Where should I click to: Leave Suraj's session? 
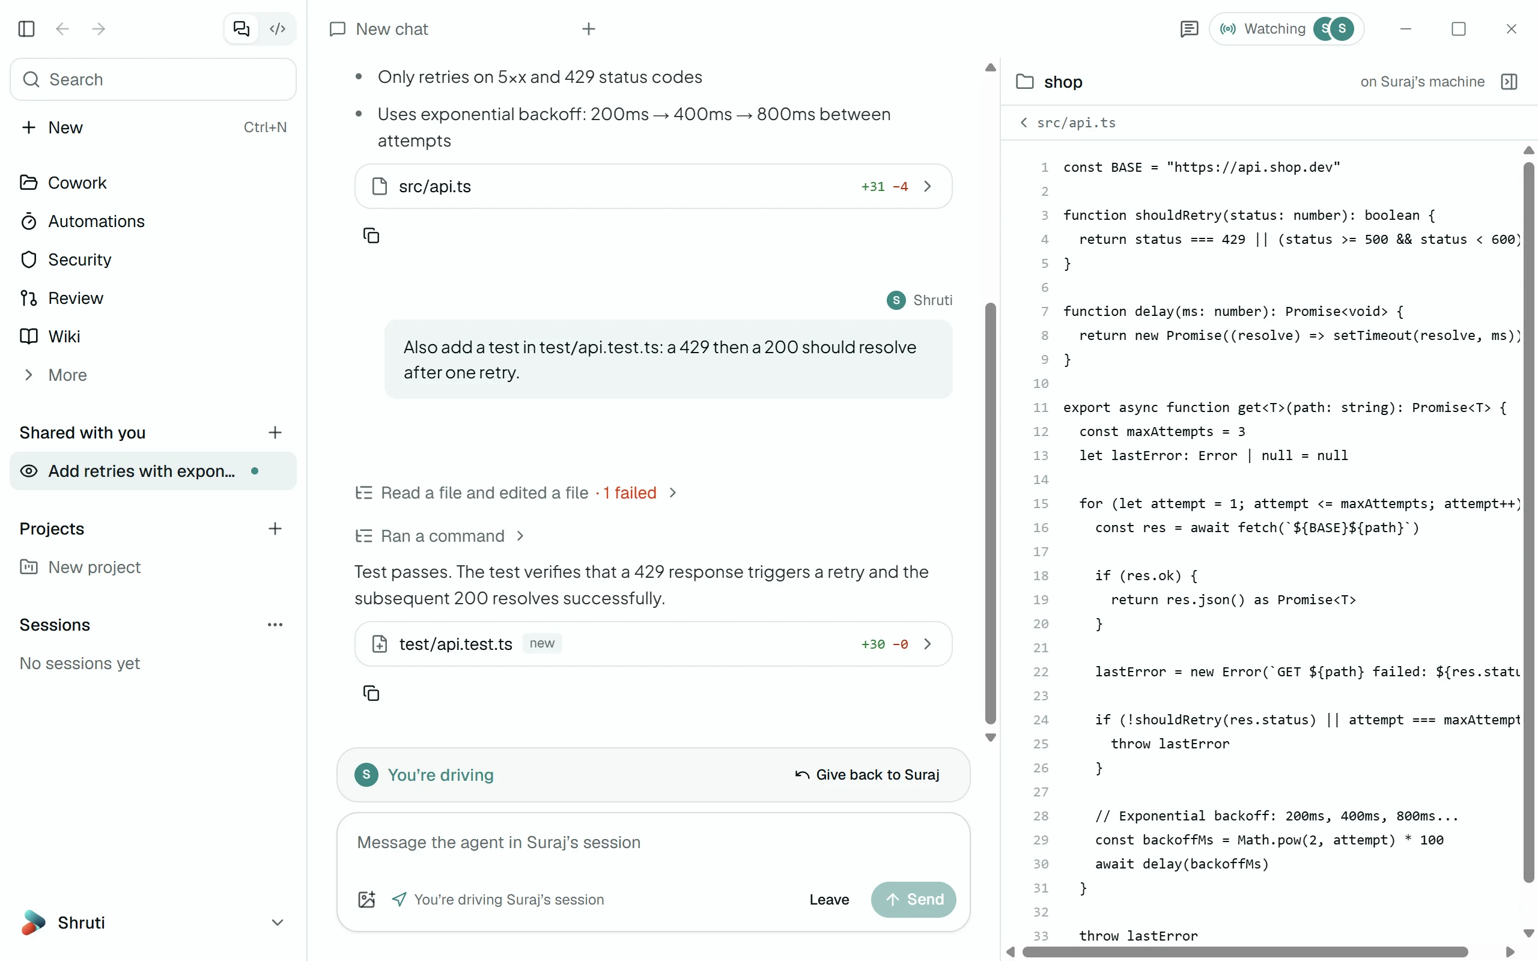point(828,899)
